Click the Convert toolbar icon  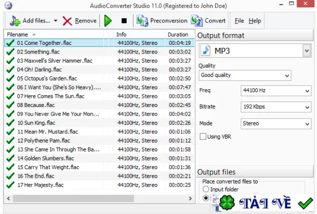(197, 21)
